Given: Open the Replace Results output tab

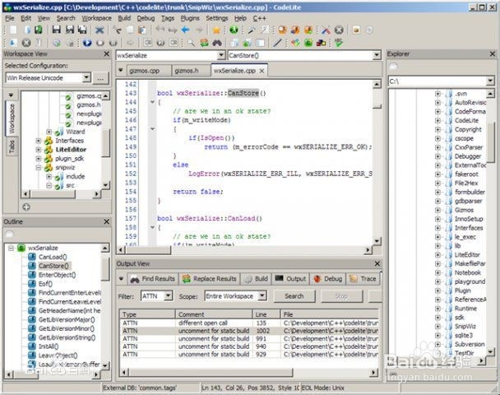Looking at the screenshot, I should pyautogui.click(x=210, y=279).
